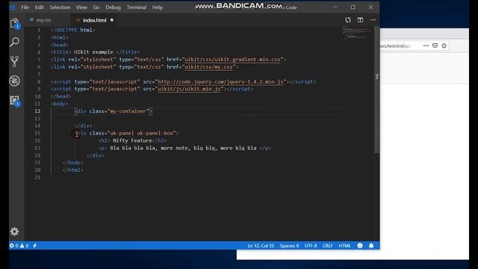Minimize the VS Code window
This screenshot has height=269, width=478.
pyautogui.click(x=335, y=7)
